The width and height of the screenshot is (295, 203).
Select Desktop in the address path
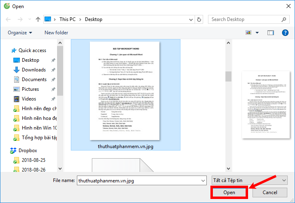[x=93, y=19]
